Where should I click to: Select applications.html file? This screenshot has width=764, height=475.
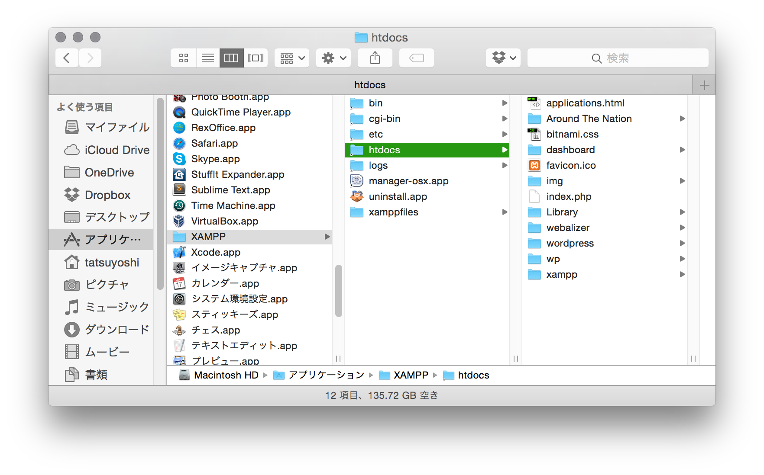605,103
